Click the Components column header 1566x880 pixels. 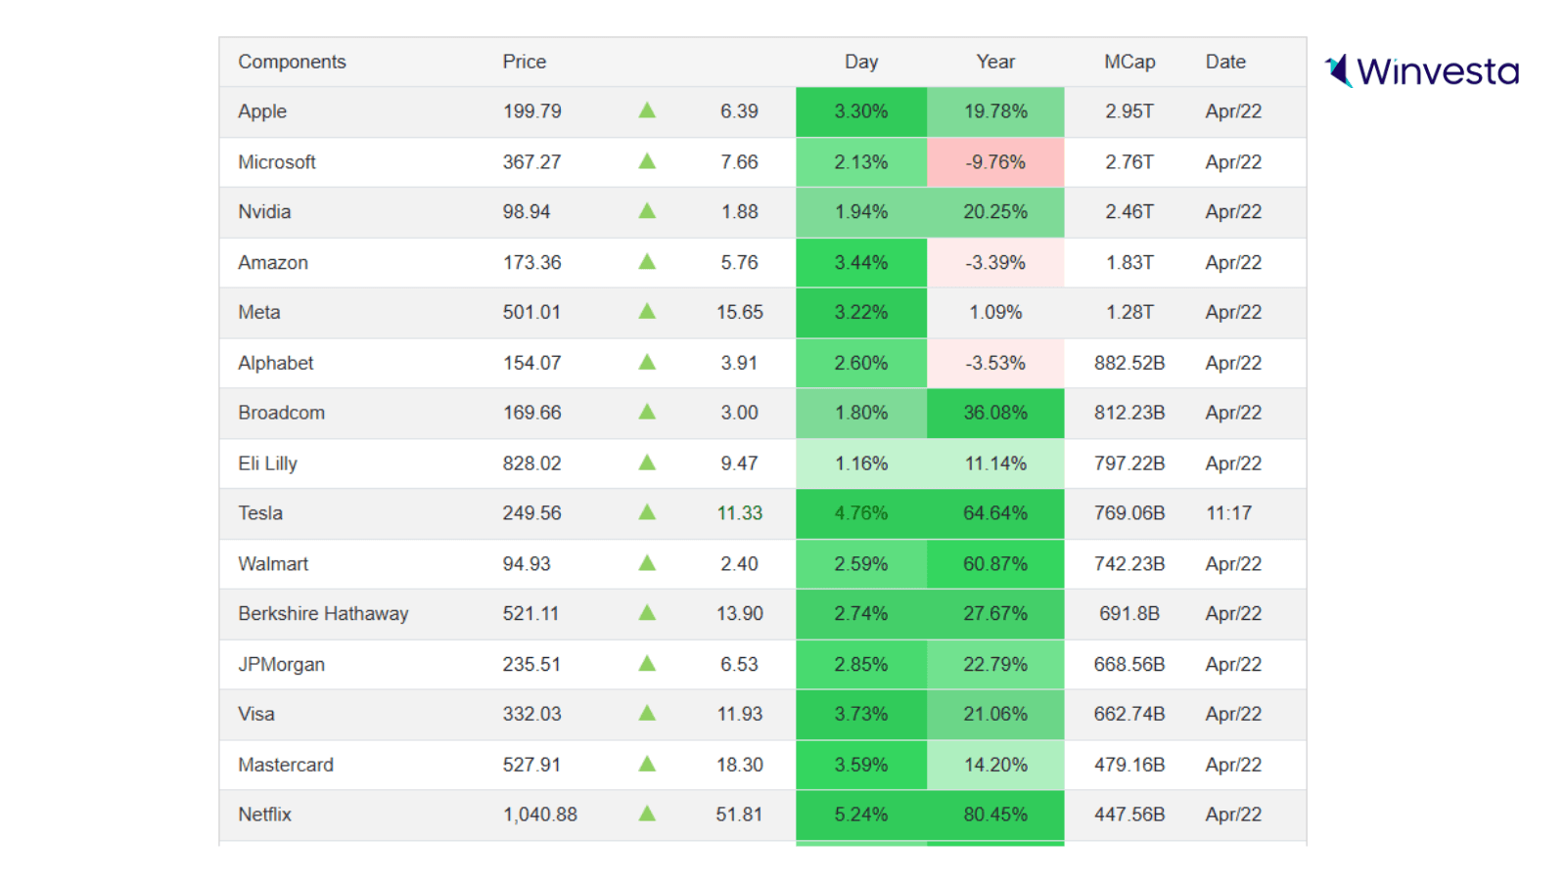[x=292, y=62]
